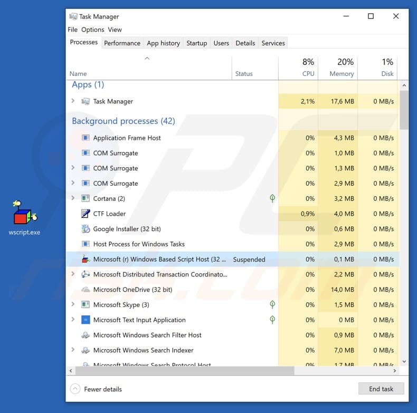Screen dimensions: 417x413
Task: Click the Background processes (42) heading
Action: [x=124, y=121]
